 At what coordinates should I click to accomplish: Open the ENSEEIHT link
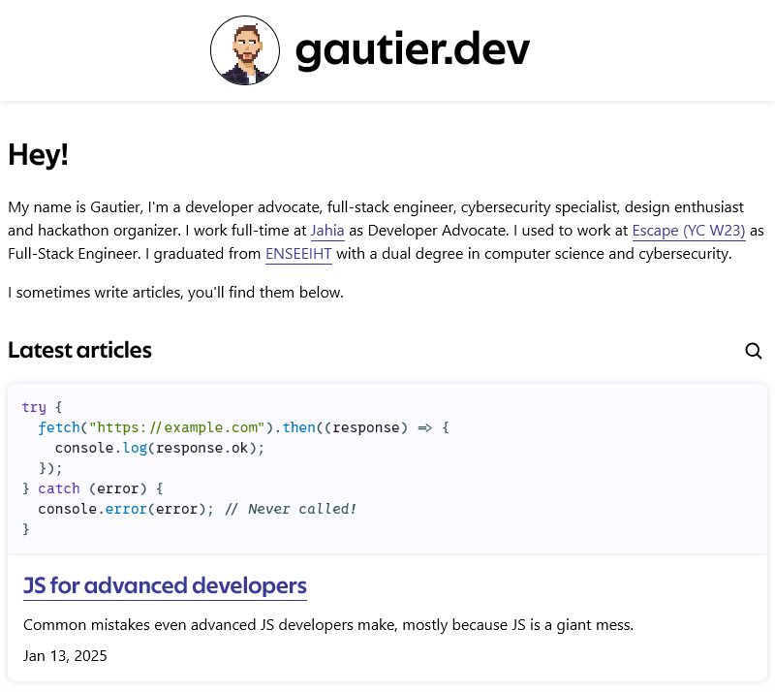[298, 254]
